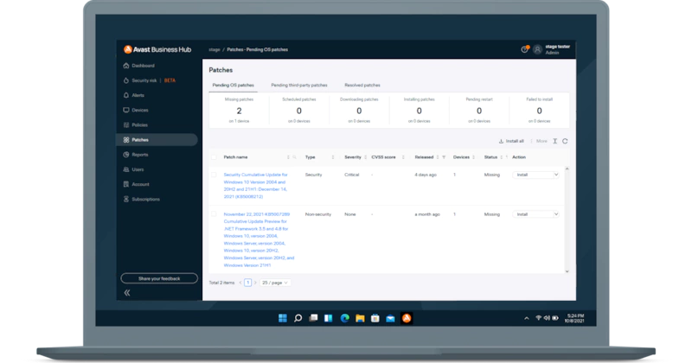Screen dimensions: 692x363
Task: Open the Install dropdown for the Critical patch
Action: pyautogui.click(x=536, y=175)
